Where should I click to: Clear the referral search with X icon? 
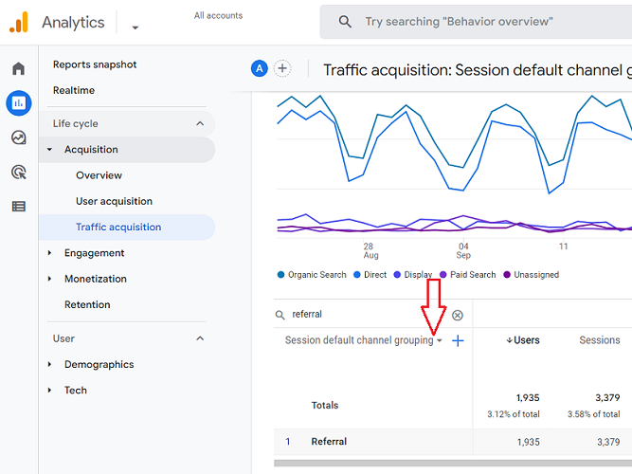[457, 315]
